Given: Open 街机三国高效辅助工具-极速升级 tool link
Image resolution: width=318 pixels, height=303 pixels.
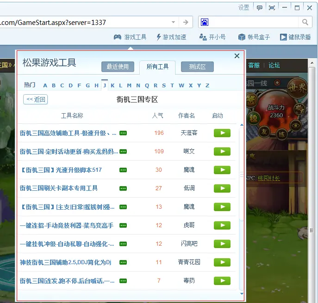Looking at the screenshot, I should [x=68, y=133].
